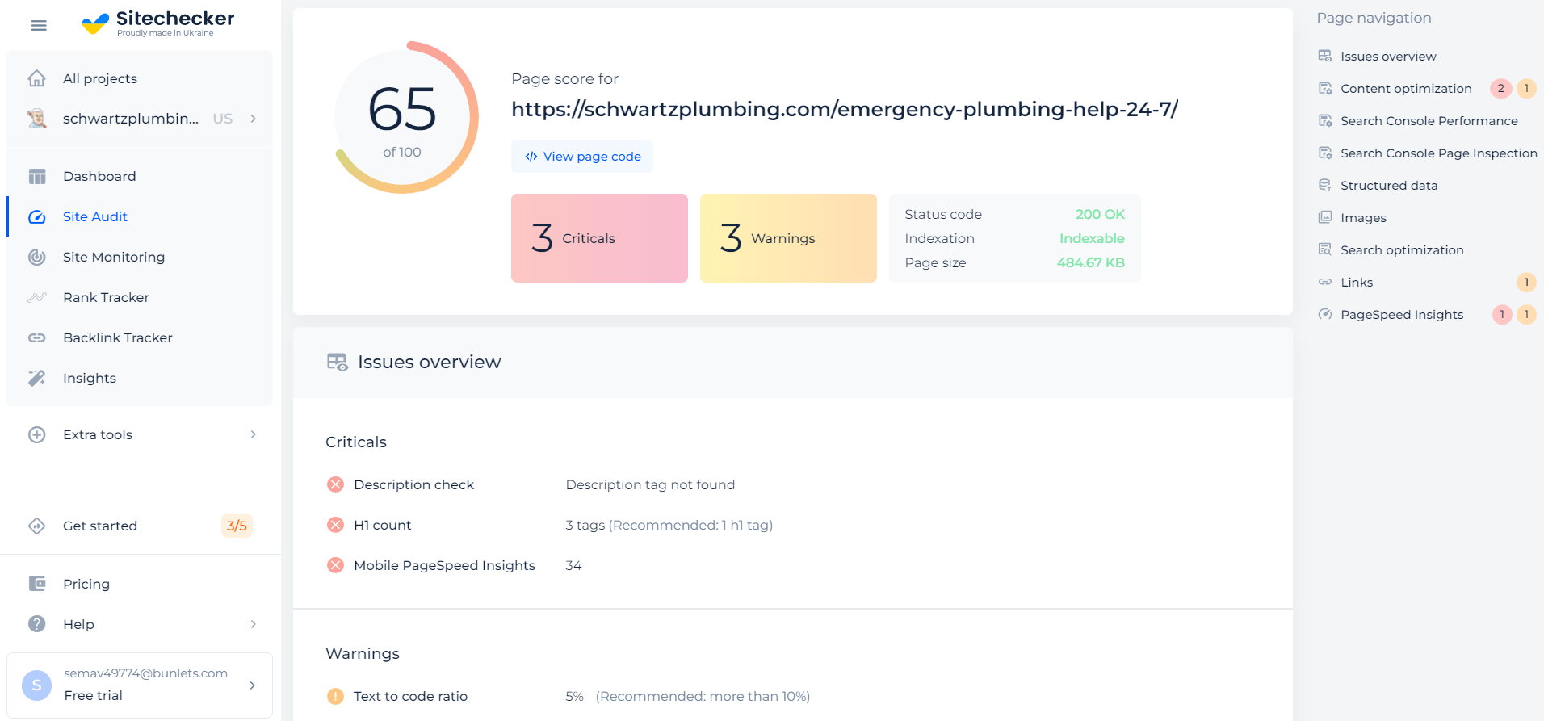This screenshot has width=1544, height=721.
Task: Click the Site Monitoring icon
Action: click(37, 257)
